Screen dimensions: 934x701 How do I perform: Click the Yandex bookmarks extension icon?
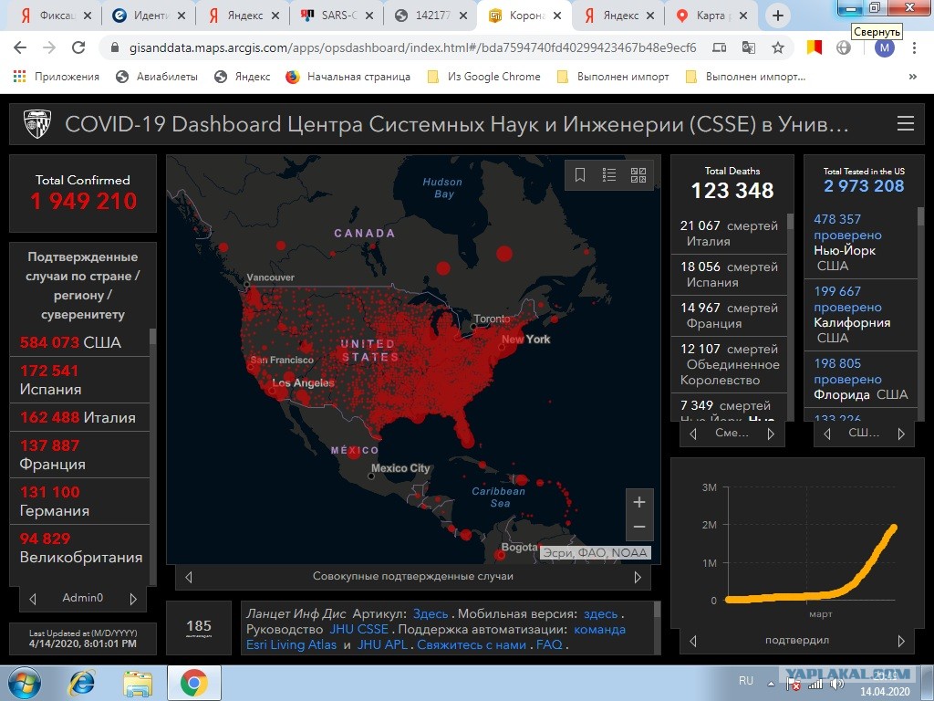point(815,47)
